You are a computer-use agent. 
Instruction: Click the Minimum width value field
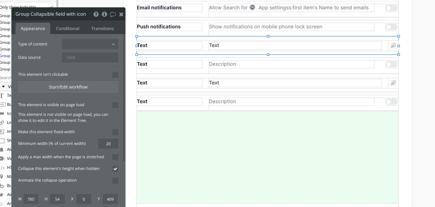click(108, 143)
